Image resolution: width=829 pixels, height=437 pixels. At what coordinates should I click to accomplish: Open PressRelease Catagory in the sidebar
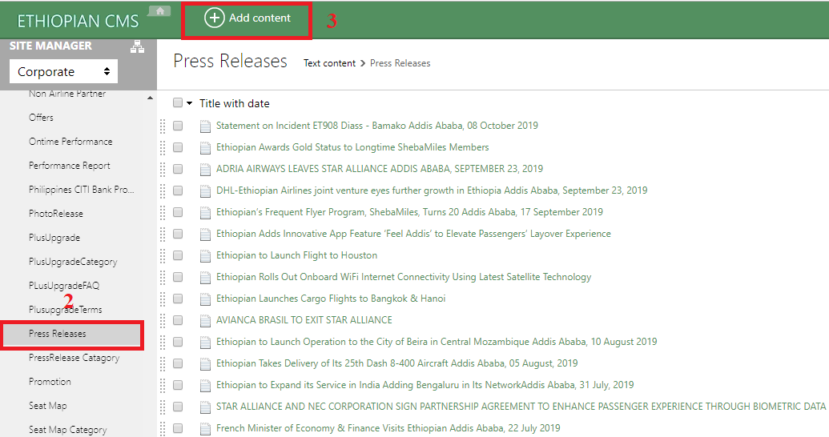tap(74, 358)
